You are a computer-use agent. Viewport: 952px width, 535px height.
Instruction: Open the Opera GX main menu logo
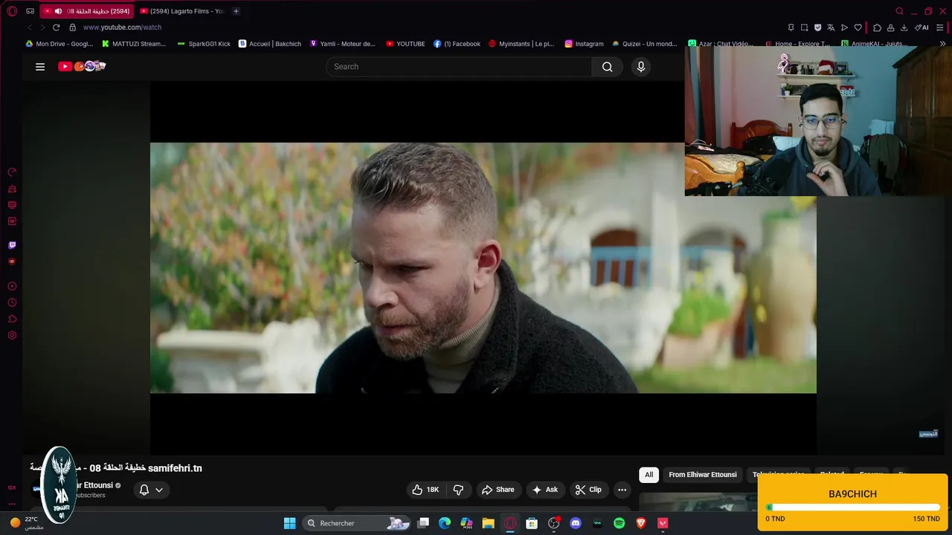pyautogui.click(x=12, y=11)
